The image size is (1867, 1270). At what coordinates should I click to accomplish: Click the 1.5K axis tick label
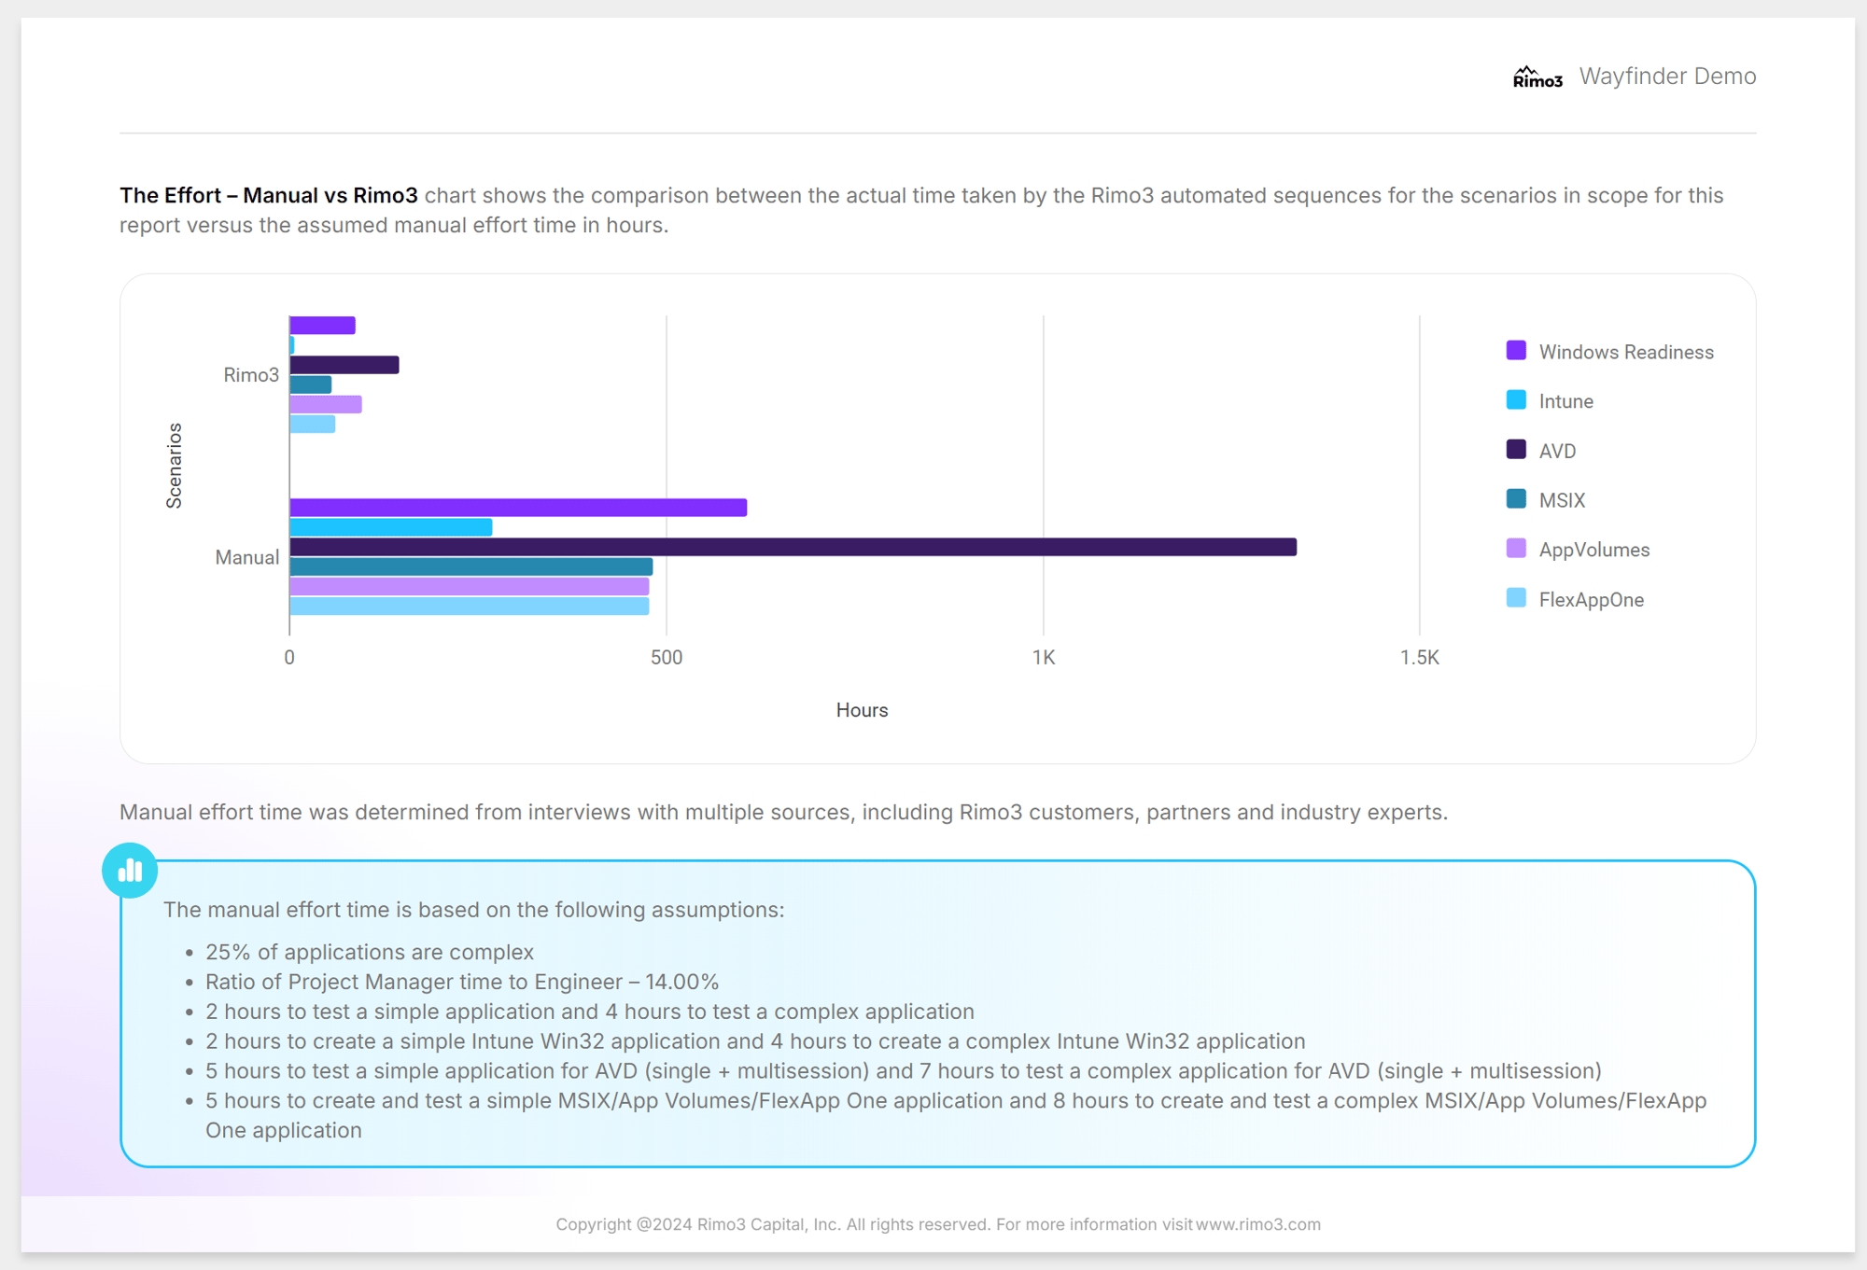(1420, 657)
